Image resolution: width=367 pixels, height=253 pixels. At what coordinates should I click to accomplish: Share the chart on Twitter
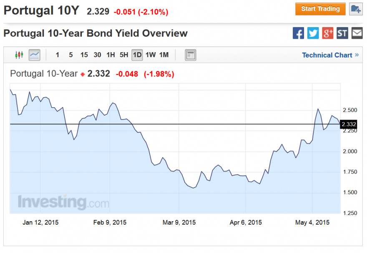click(x=313, y=33)
